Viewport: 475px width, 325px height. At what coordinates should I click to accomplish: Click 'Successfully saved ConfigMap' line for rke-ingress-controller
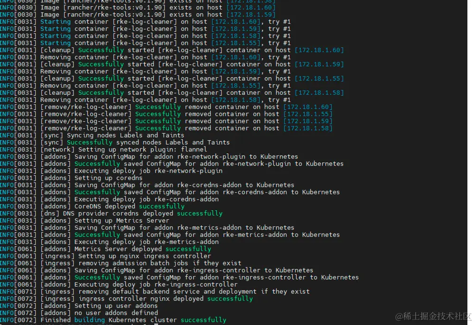(x=179, y=278)
